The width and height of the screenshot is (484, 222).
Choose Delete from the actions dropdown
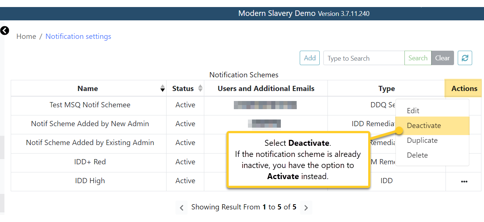coord(417,155)
